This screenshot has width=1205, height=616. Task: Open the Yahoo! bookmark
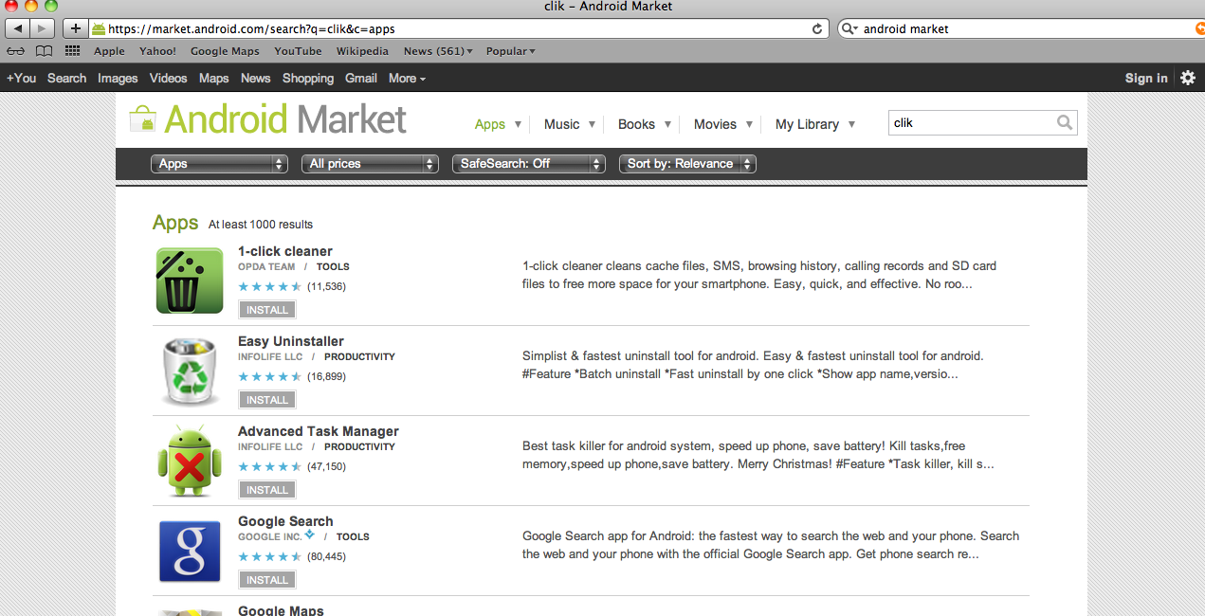[x=157, y=51]
